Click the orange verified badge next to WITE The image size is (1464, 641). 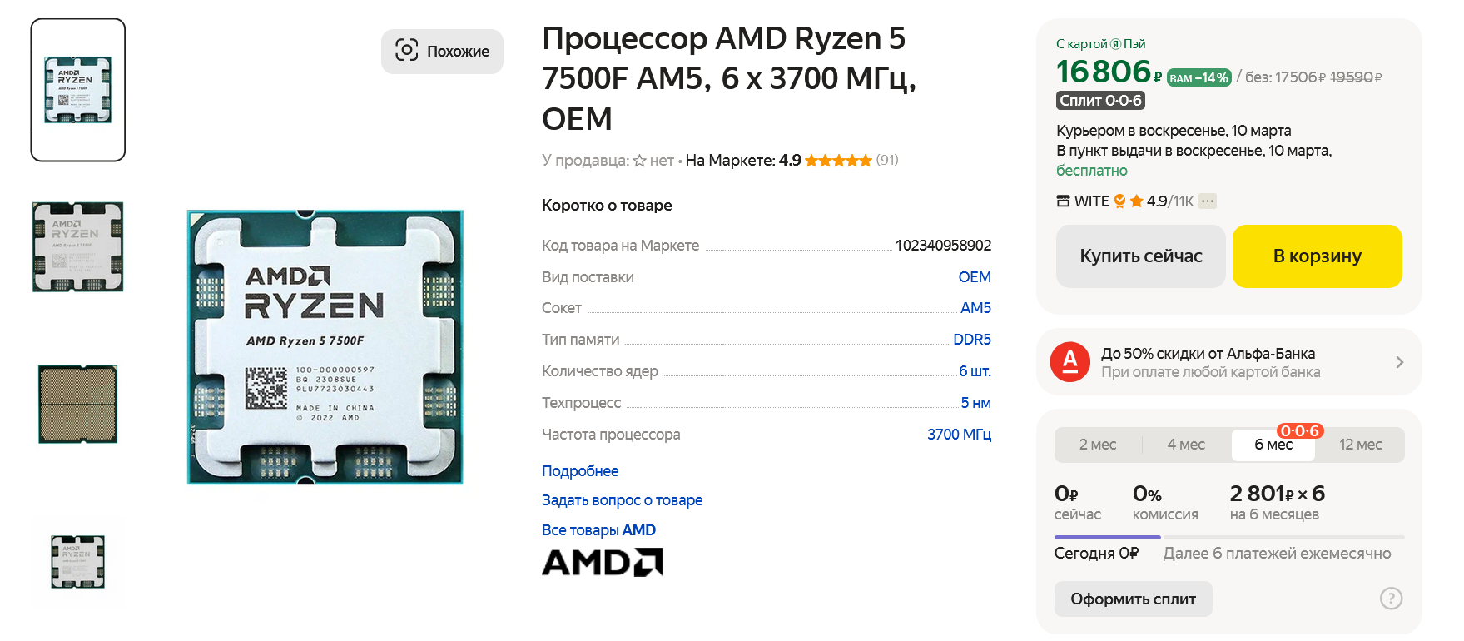click(1119, 201)
